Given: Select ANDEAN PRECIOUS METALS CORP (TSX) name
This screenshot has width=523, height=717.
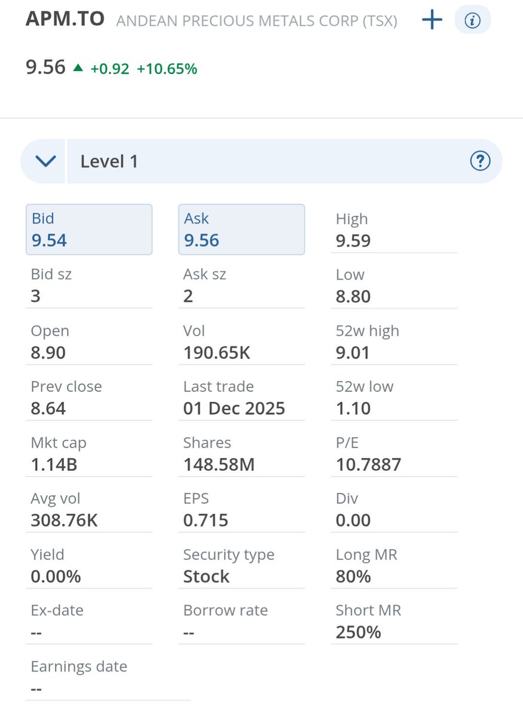Looking at the screenshot, I should coord(256,22).
